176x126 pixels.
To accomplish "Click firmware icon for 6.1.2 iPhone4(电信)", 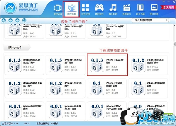I will tap(56, 88).
